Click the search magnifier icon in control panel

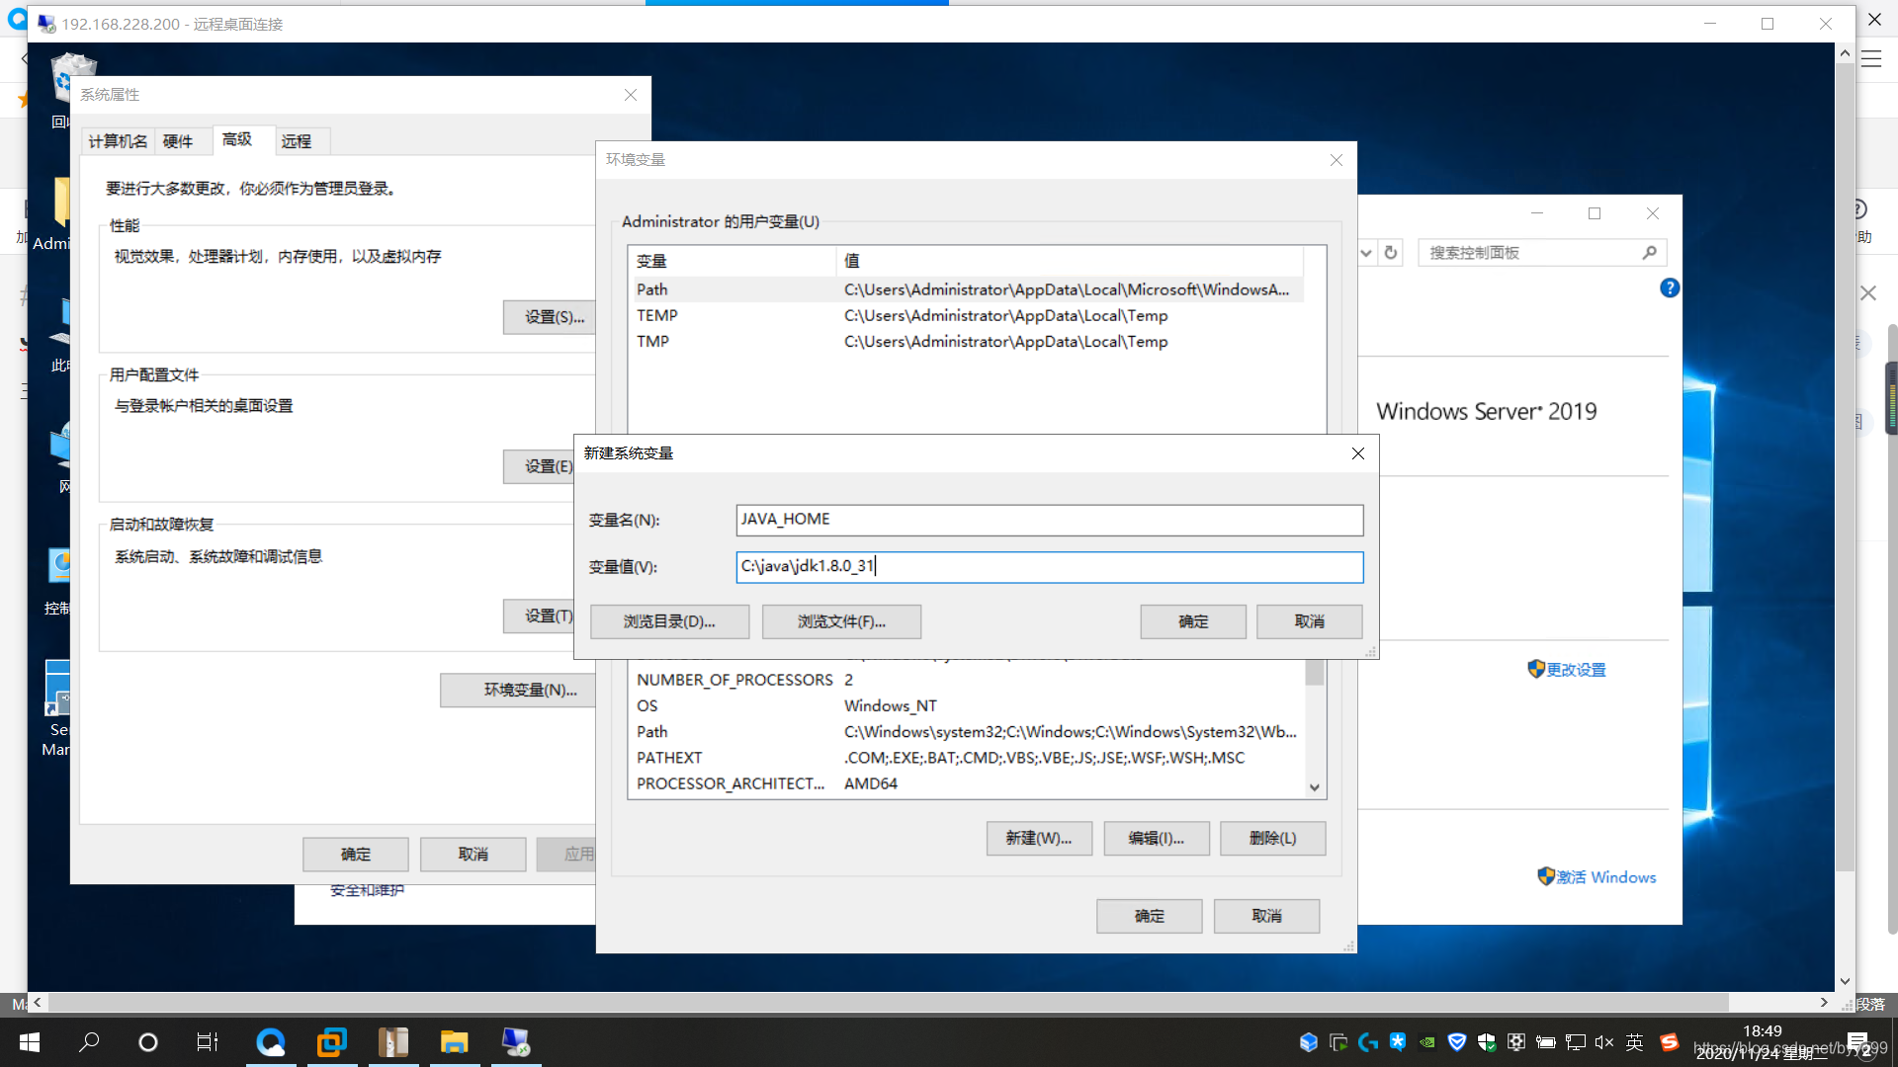pyautogui.click(x=1650, y=253)
